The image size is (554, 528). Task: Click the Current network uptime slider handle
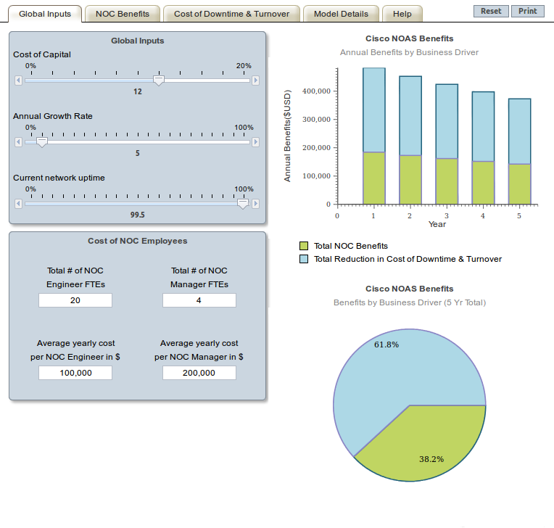[x=243, y=204]
